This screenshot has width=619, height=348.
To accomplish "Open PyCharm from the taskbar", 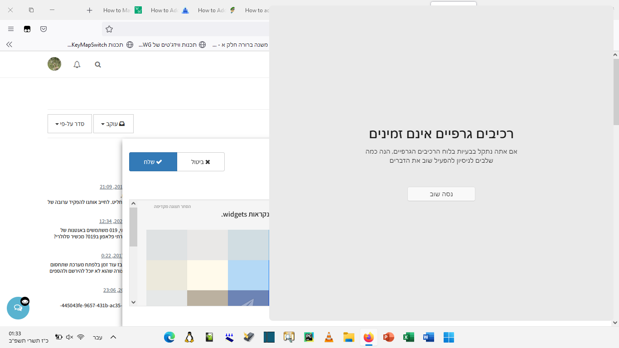I will point(309,337).
